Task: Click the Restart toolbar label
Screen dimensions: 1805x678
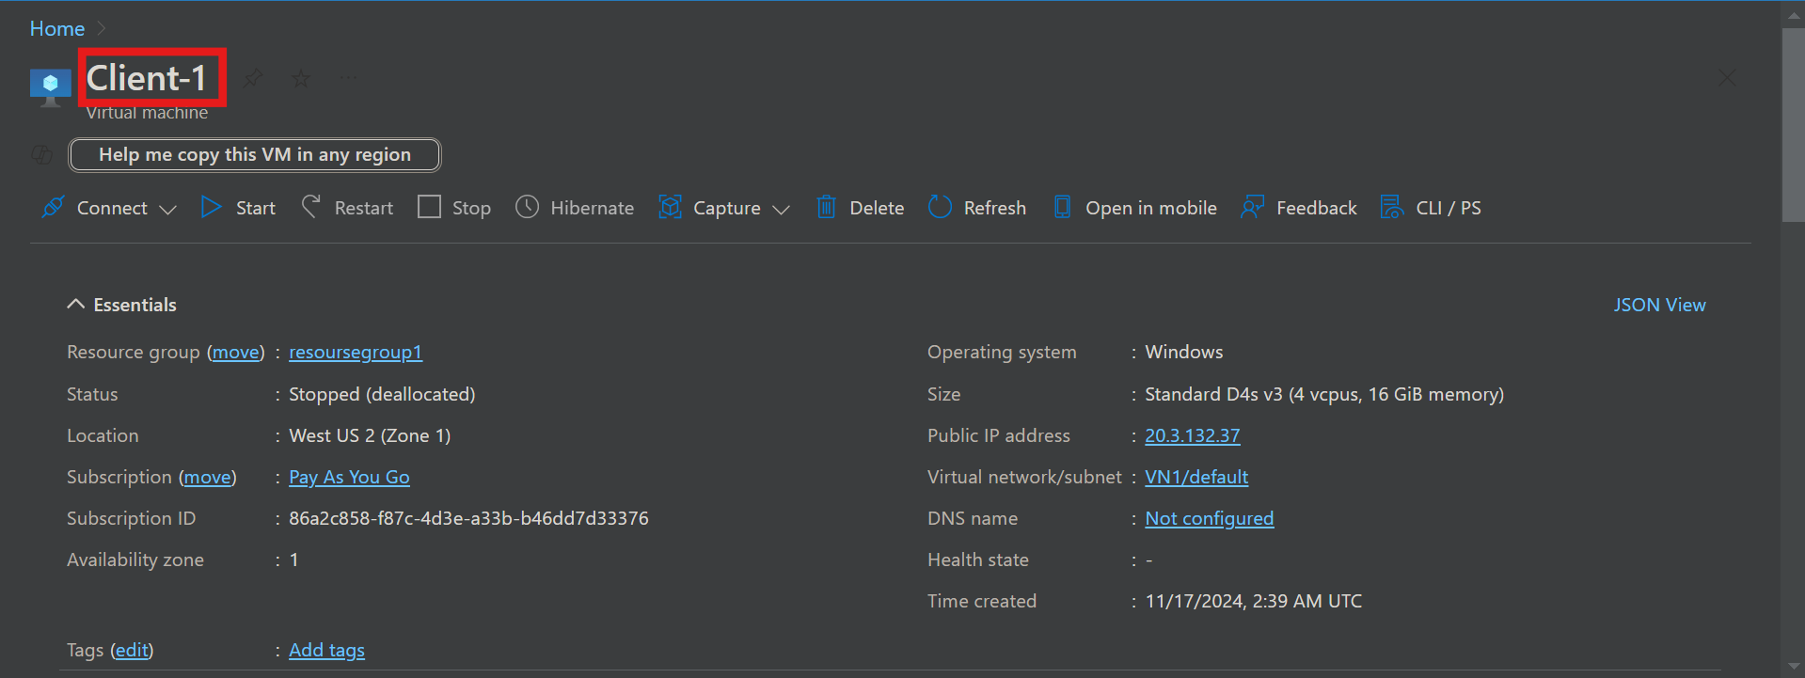Action: point(364,208)
